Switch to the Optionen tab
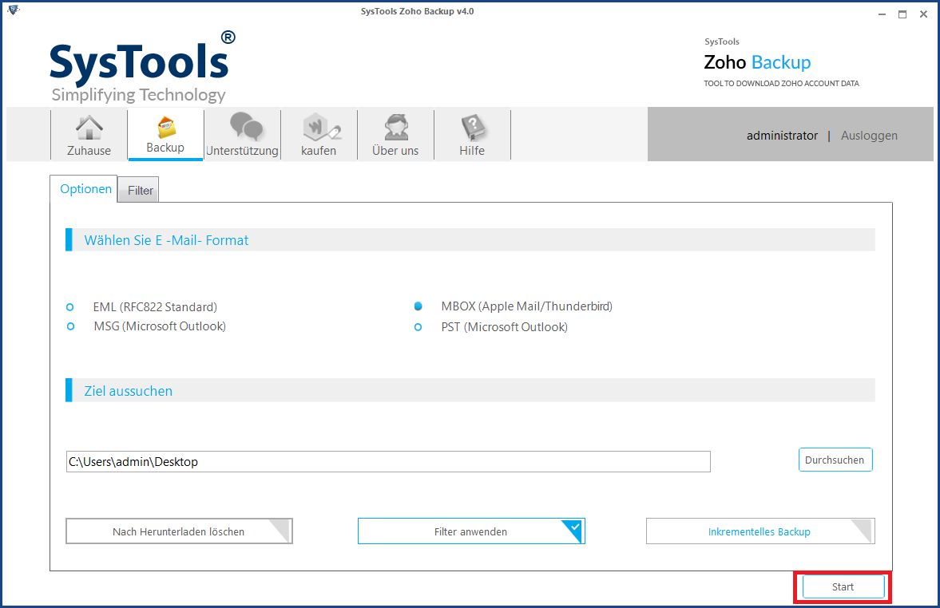The height and width of the screenshot is (608, 940). [85, 188]
